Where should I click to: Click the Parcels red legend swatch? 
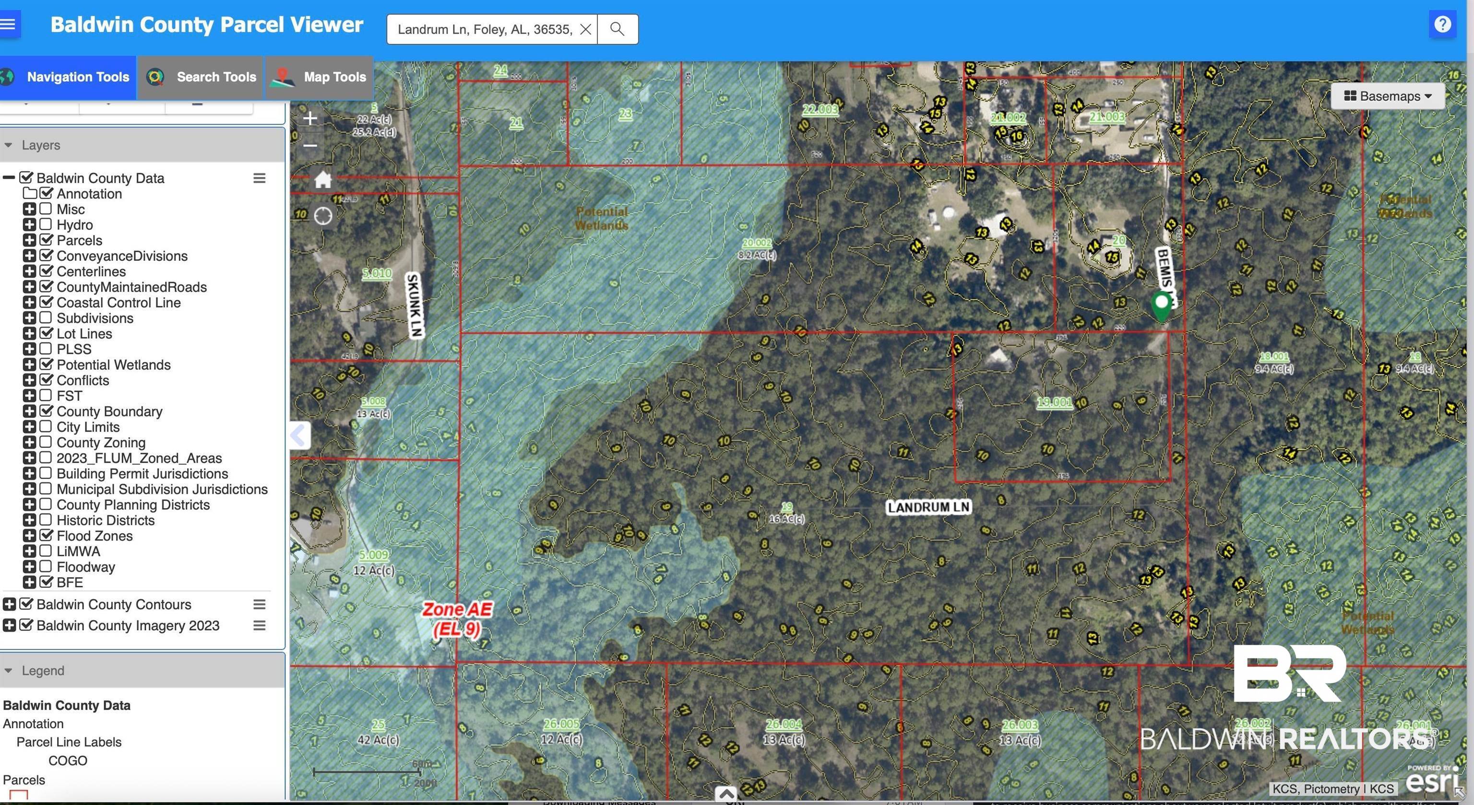point(18,795)
